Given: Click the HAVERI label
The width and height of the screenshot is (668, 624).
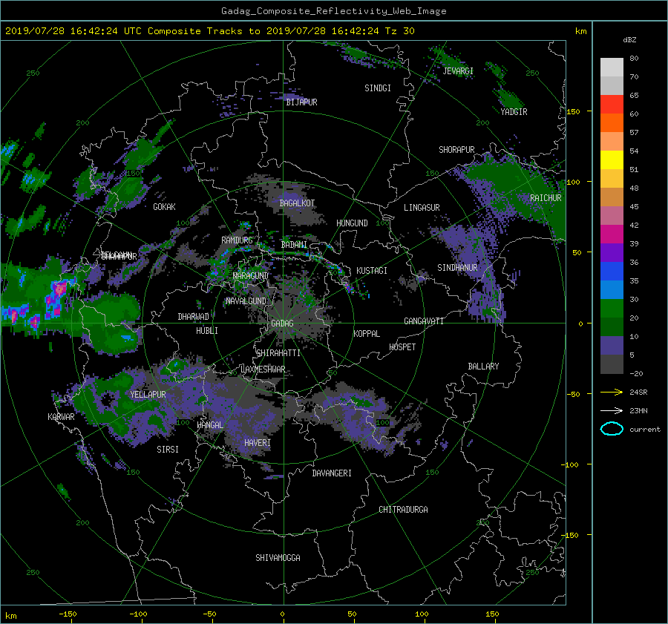Looking at the screenshot, I should click(258, 444).
